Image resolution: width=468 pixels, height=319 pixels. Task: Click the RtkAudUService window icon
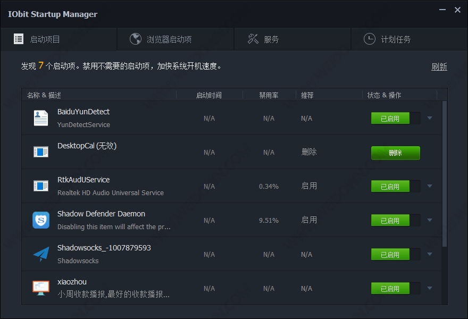point(41,186)
